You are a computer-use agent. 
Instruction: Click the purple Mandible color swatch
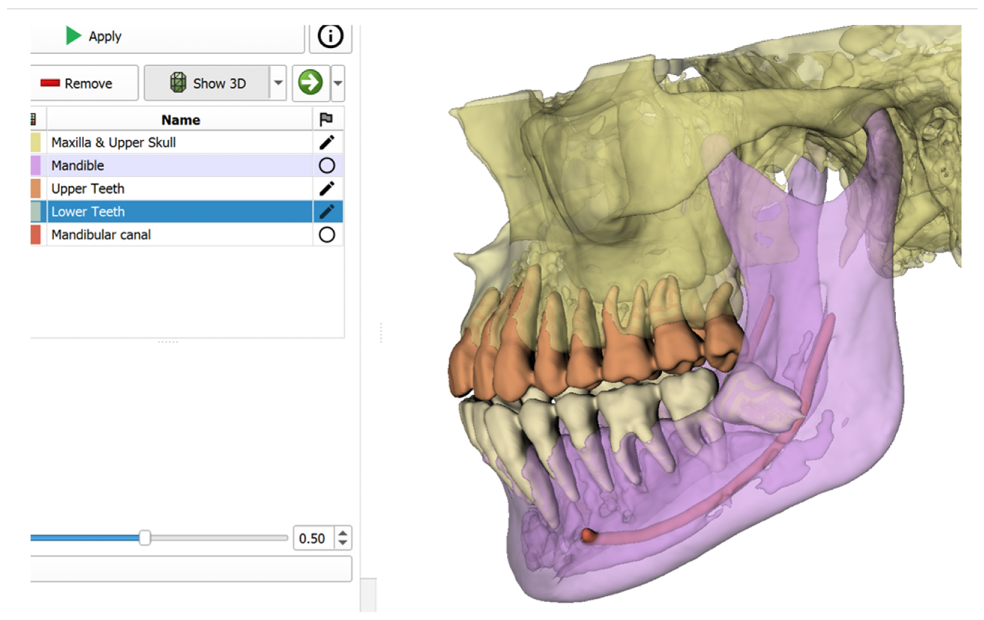click(x=35, y=166)
